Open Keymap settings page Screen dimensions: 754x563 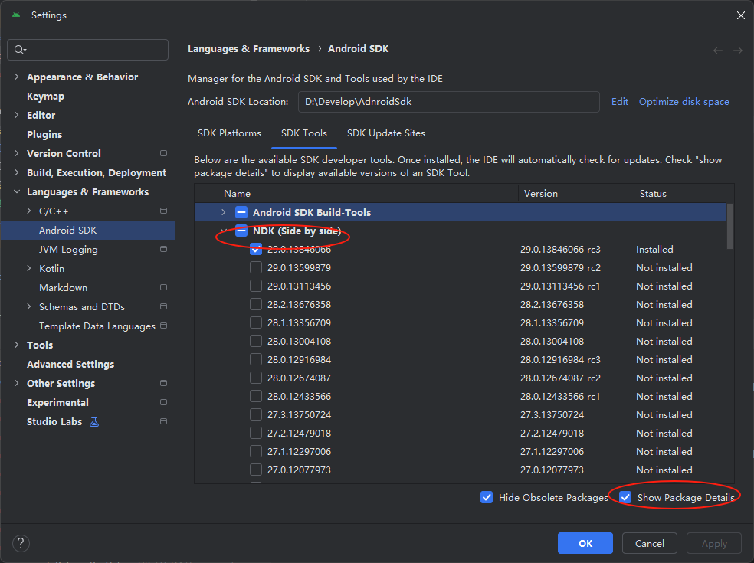(46, 97)
